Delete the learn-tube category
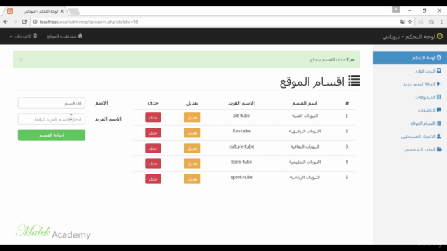The image size is (447, 251). point(153,163)
